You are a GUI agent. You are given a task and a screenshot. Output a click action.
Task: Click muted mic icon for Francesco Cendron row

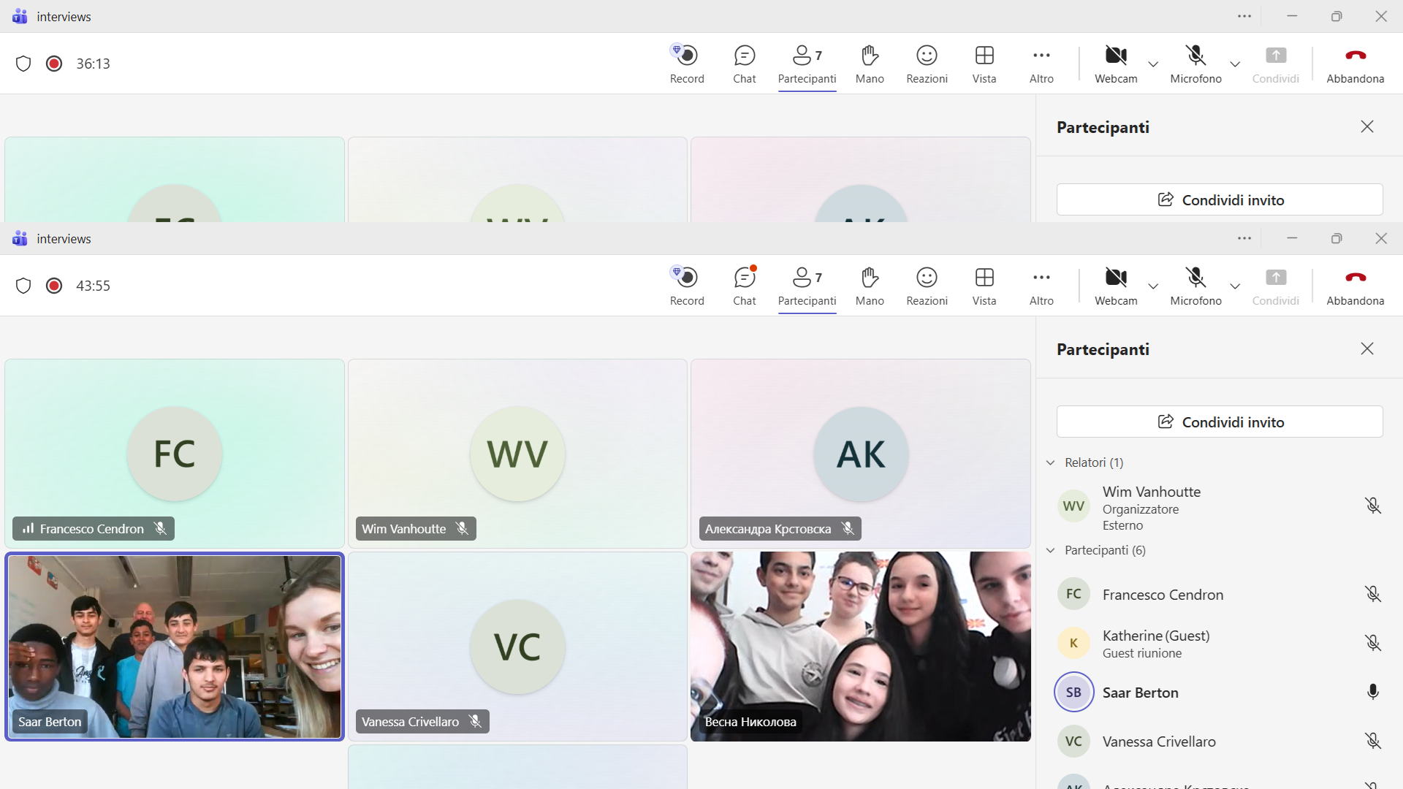(x=1373, y=594)
